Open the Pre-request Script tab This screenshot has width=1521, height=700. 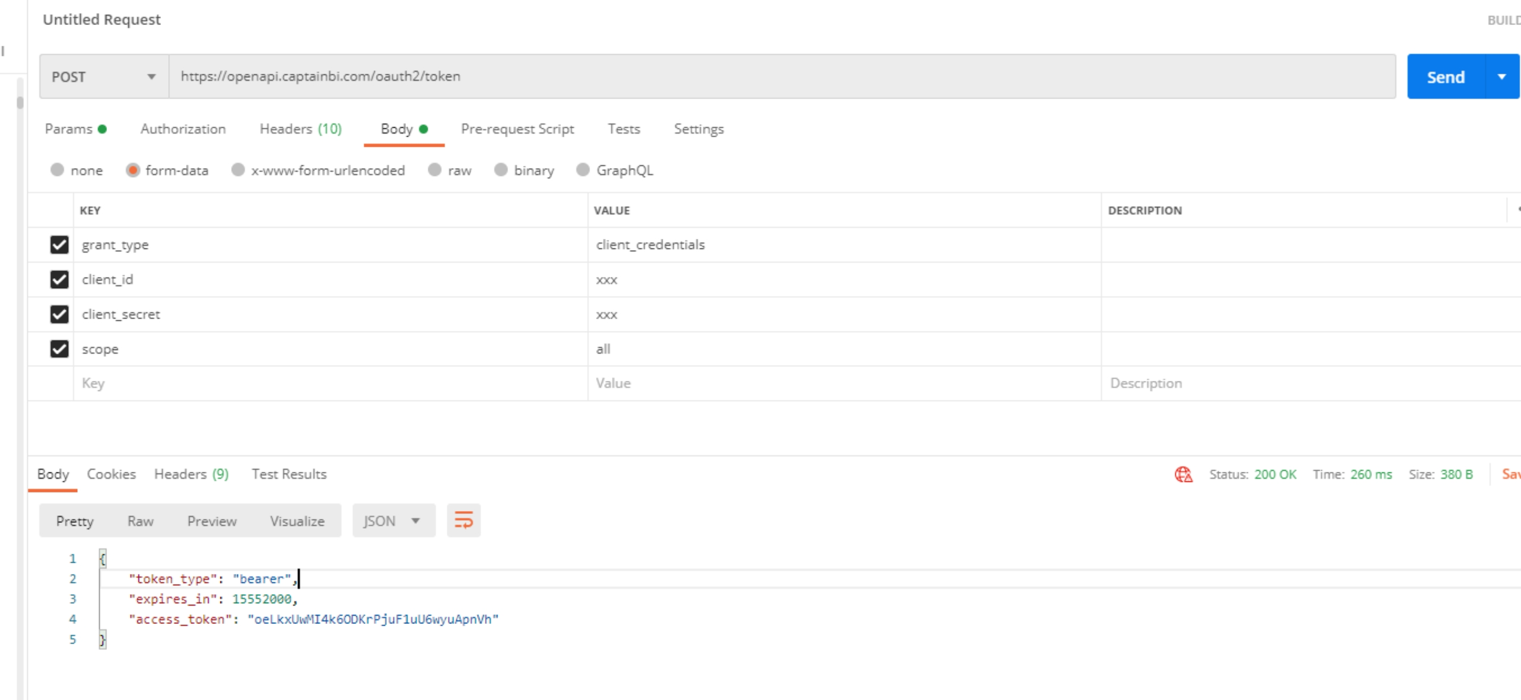(517, 129)
